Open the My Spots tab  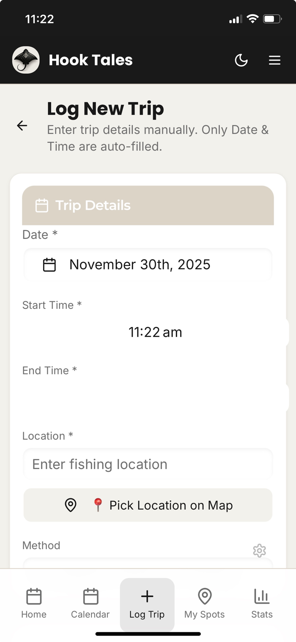pyautogui.click(x=205, y=604)
